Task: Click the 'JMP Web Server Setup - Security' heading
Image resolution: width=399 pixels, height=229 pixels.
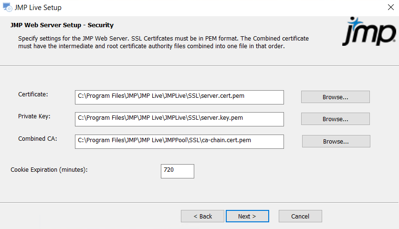Action: [x=62, y=25]
